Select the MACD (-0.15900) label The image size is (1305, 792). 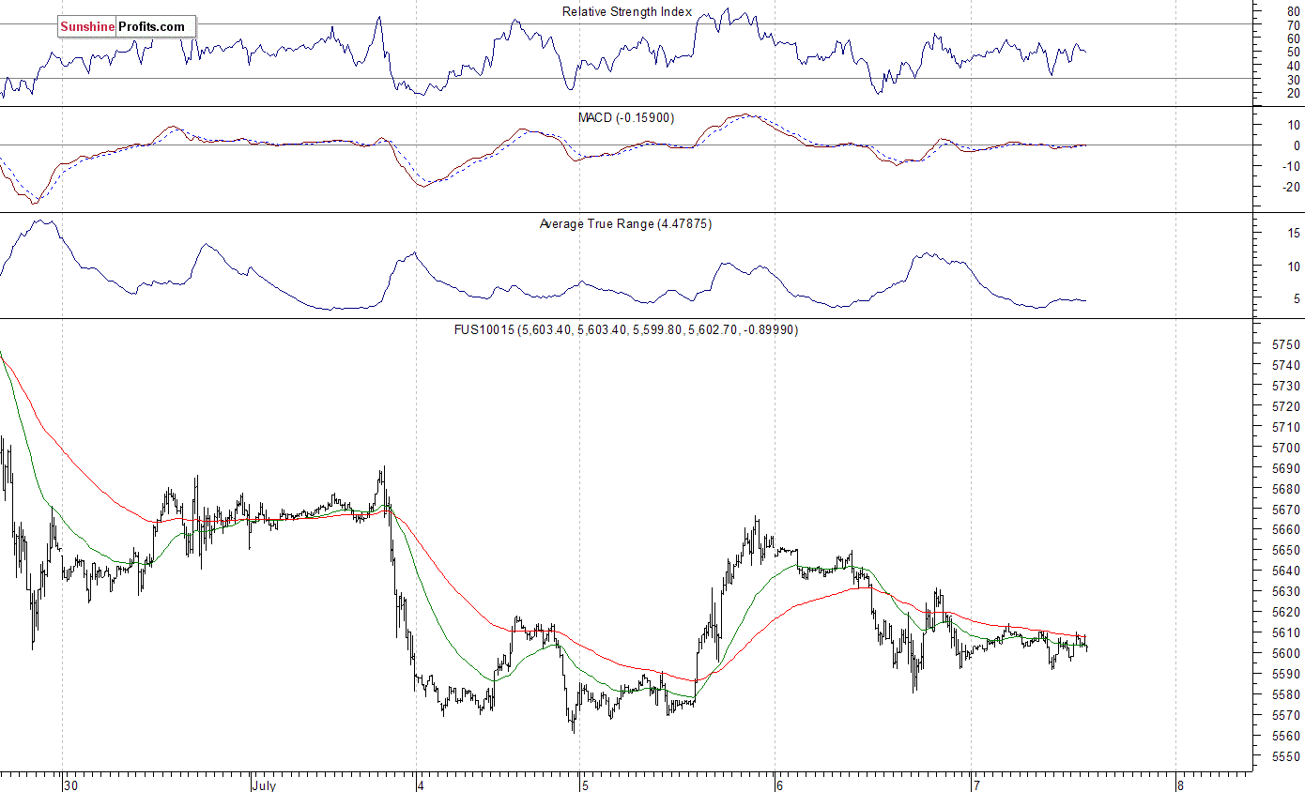[625, 117]
